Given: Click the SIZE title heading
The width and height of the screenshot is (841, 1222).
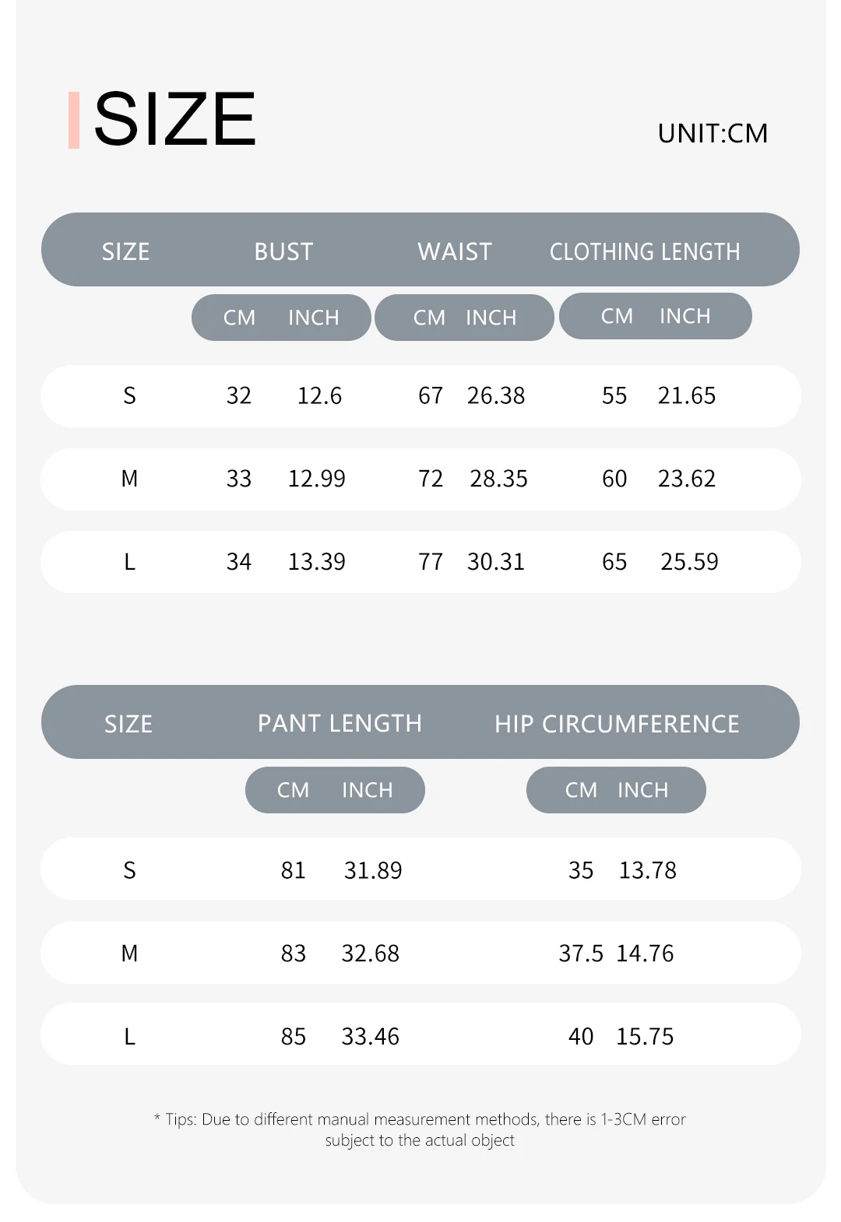Looking at the screenshot, I should click(174, 119).
